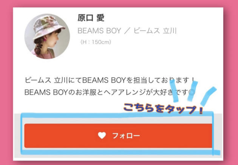This screenshot has height=165, width=238.
Task: Click the bucket hat in the avatar photo
Action: click(x=49, y=26)
